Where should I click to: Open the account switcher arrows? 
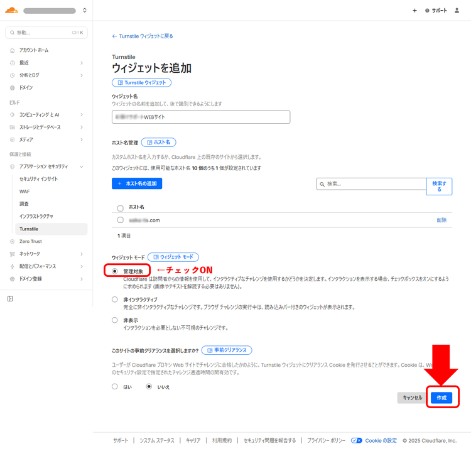pos(85,11)
